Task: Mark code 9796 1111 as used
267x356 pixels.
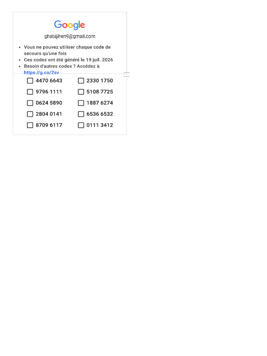Action: [x=30, y=92]
